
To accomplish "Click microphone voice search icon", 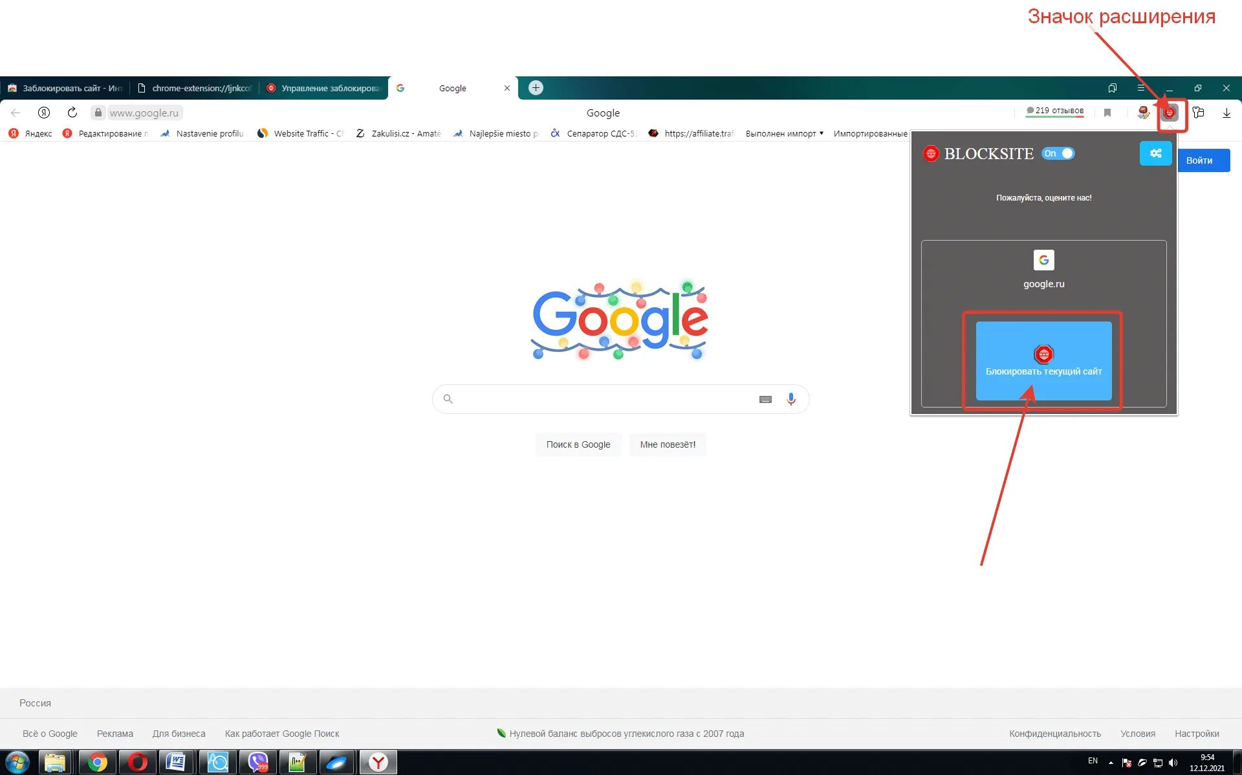I will (790, 399).
